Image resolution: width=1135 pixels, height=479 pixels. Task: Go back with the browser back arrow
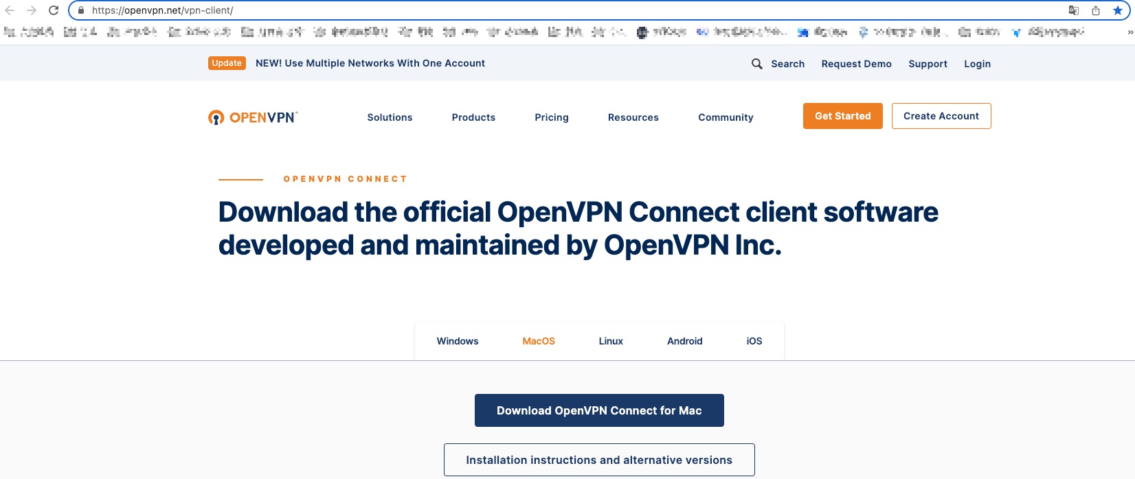point(10,10)
